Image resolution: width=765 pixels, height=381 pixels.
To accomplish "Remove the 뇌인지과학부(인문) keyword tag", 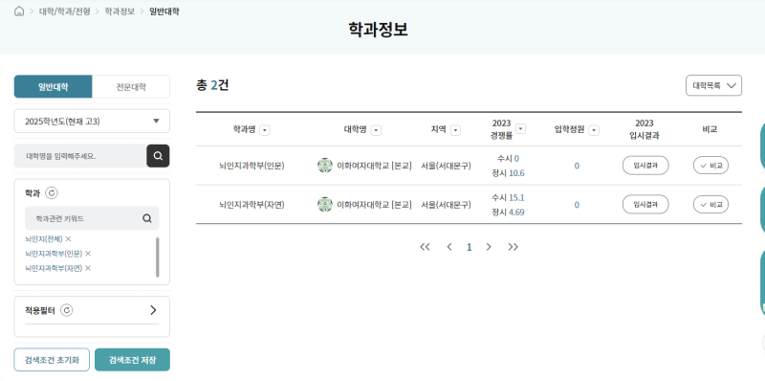I will point(88,253).
